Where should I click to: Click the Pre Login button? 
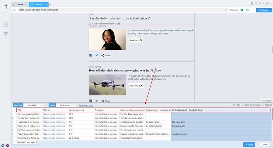click(x=234, y=10)
